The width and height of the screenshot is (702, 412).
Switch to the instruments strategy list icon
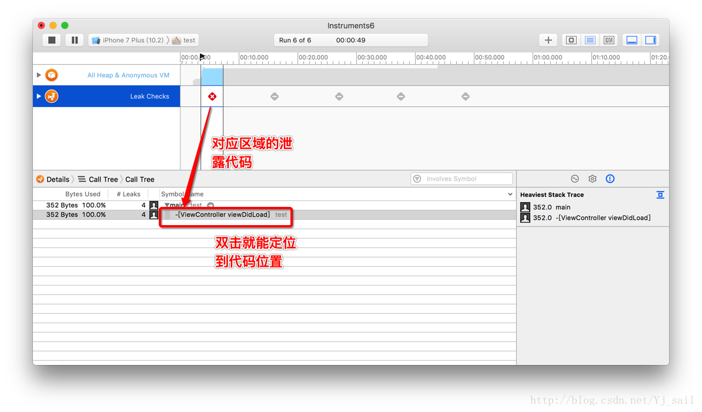coord(590,40)
